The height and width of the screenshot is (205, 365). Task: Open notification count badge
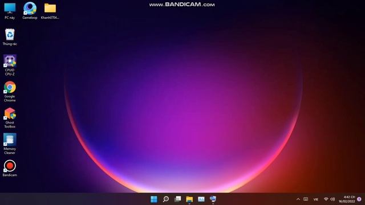(359, 199)
